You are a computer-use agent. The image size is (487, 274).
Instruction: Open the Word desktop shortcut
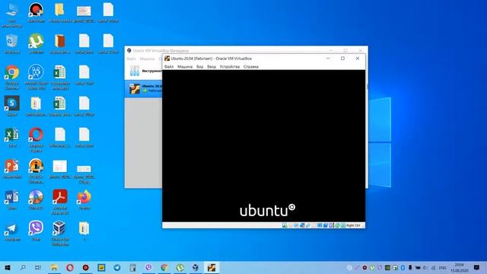12,199
